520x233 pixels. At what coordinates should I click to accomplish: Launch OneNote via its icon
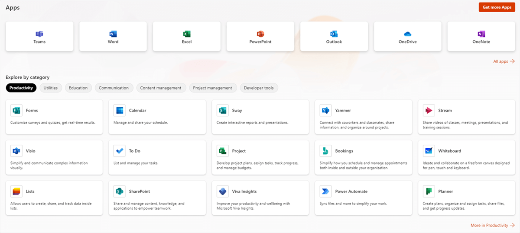pos(481,34)
